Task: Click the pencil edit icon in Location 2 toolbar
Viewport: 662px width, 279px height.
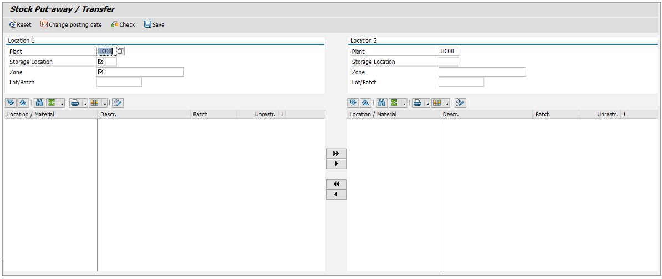Action: click(460, 103)
